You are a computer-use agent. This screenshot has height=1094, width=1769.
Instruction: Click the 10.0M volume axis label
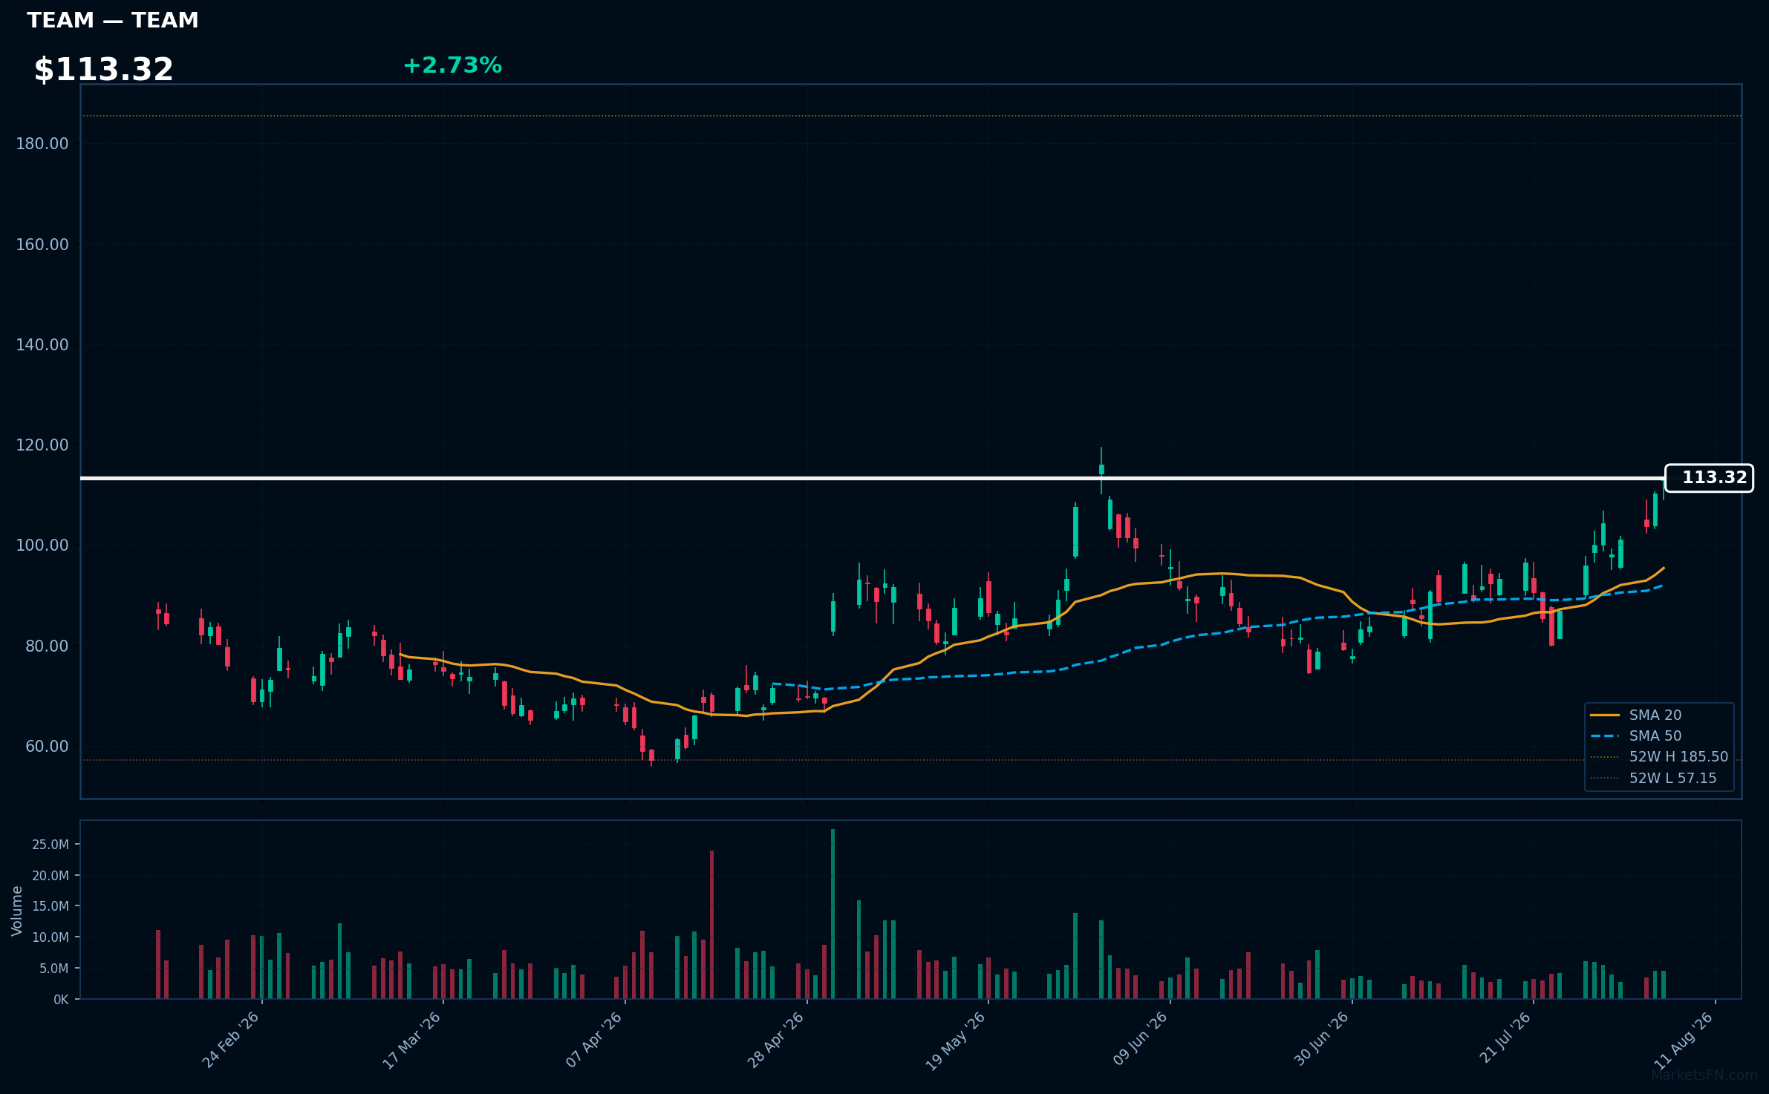pos(51,937)
